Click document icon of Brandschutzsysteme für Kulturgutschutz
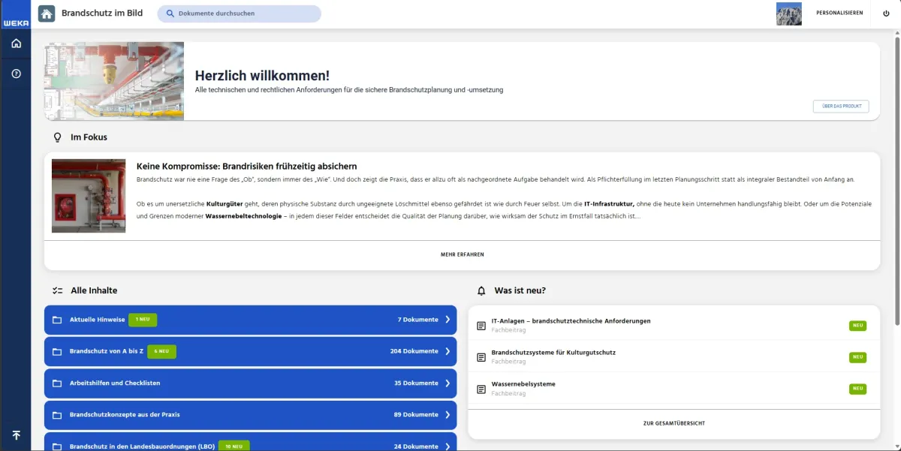Viewport: 901px width, 451px height. click(x=481, y=357)
